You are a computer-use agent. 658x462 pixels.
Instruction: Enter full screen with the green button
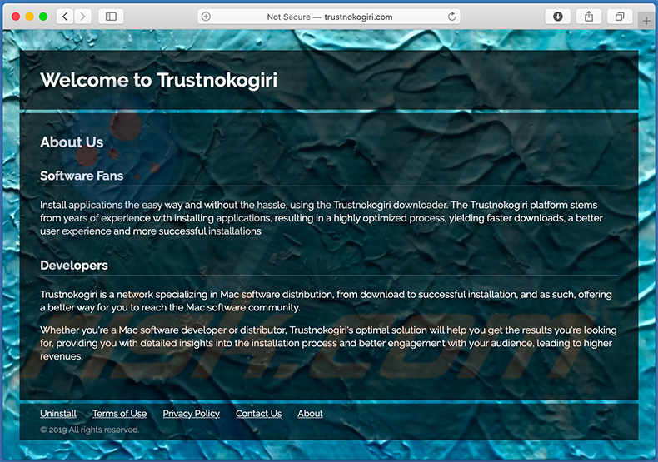tap(43, 17)
